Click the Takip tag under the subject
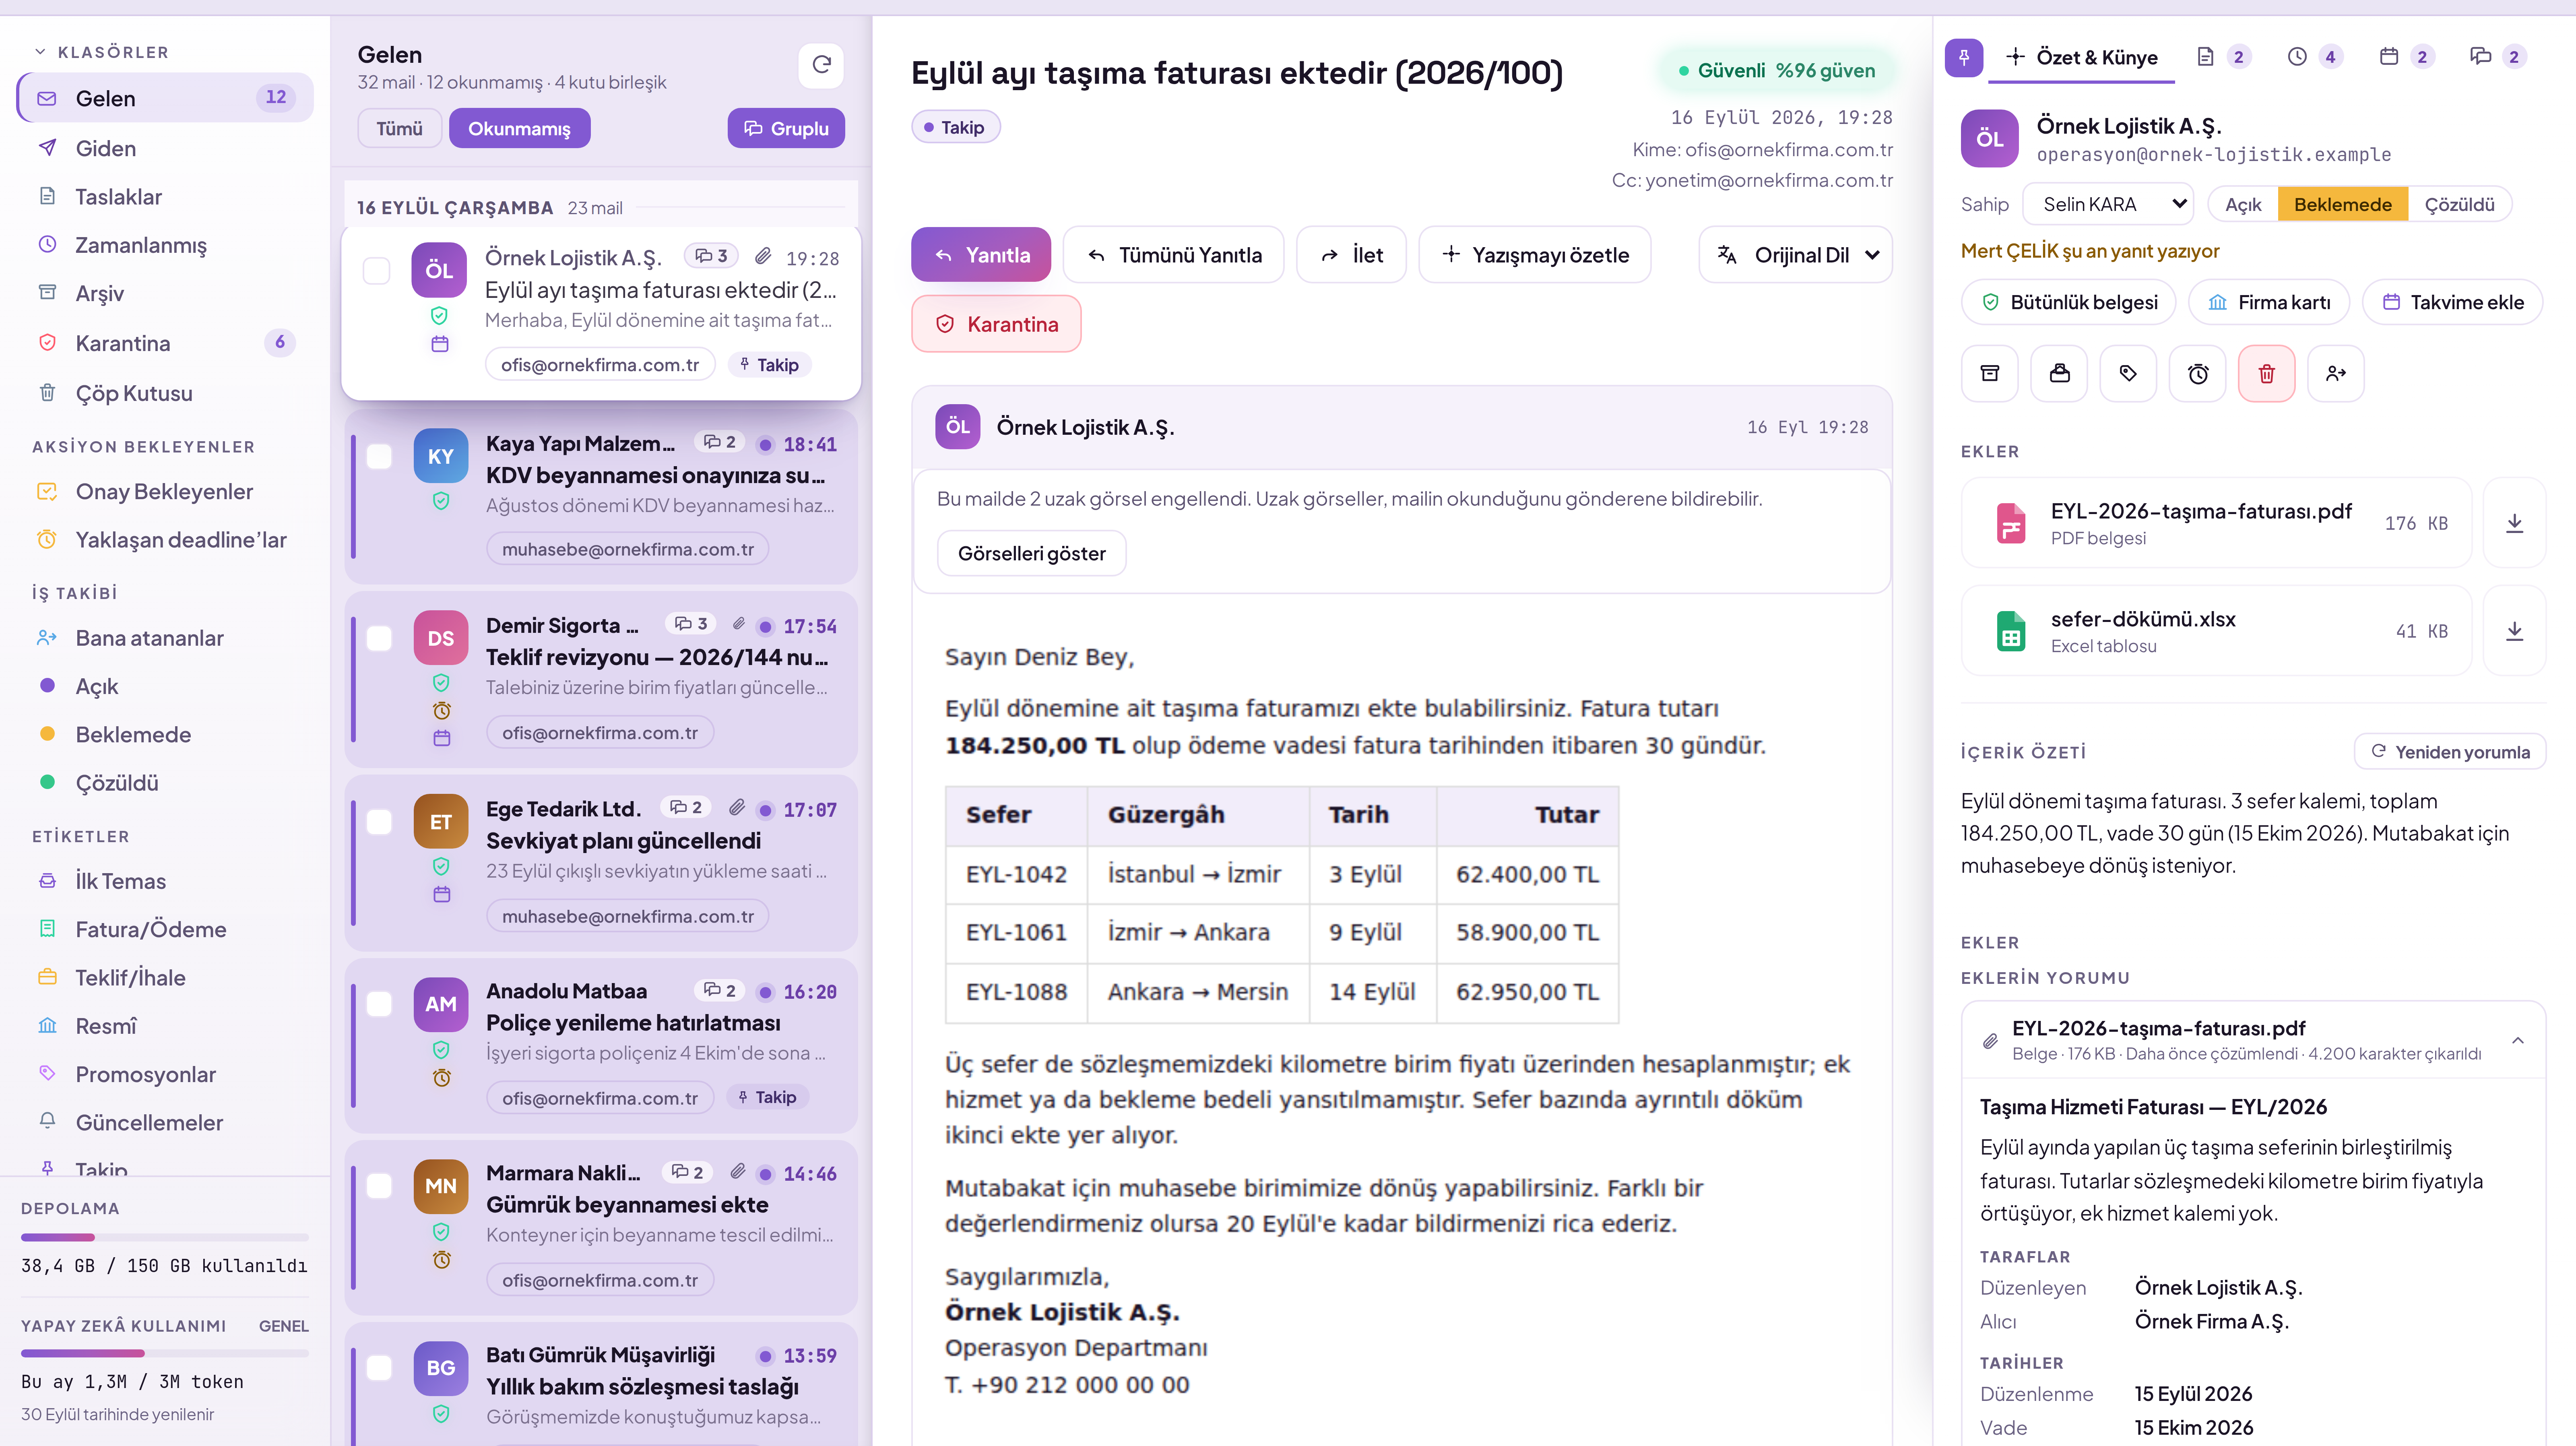2576x1446 pixels. point(955,127)
